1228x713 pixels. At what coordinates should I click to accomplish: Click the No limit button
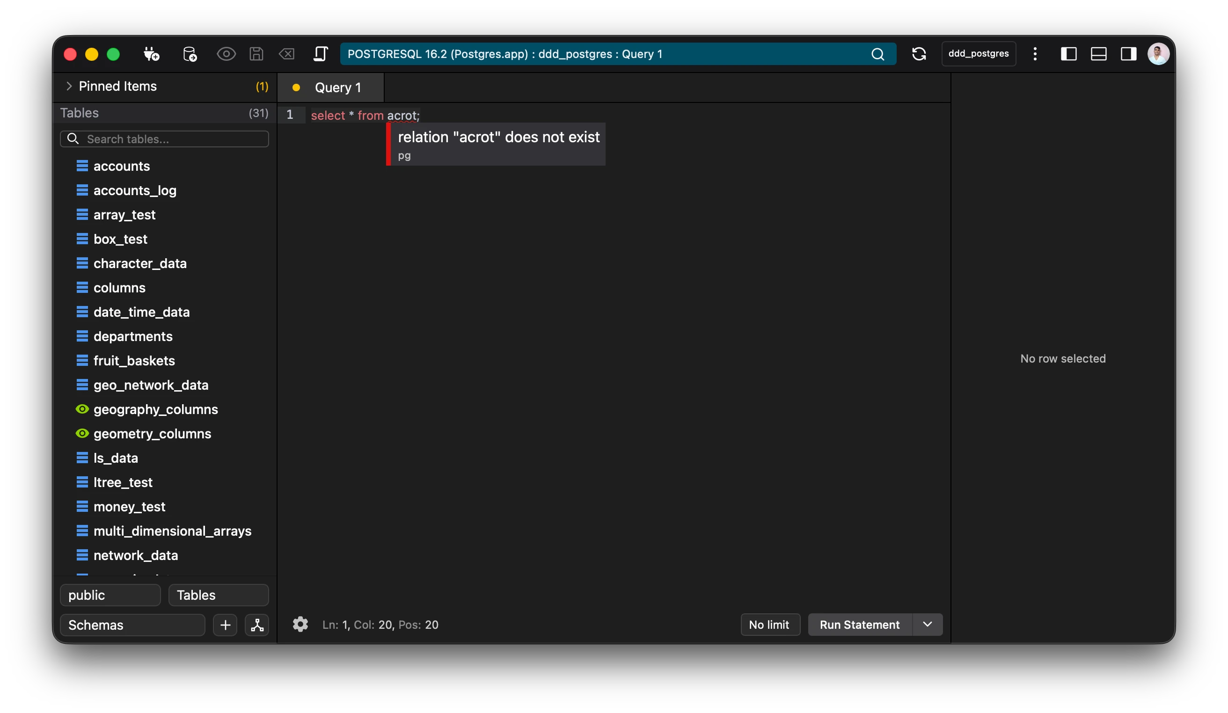[x=769, y=625]
